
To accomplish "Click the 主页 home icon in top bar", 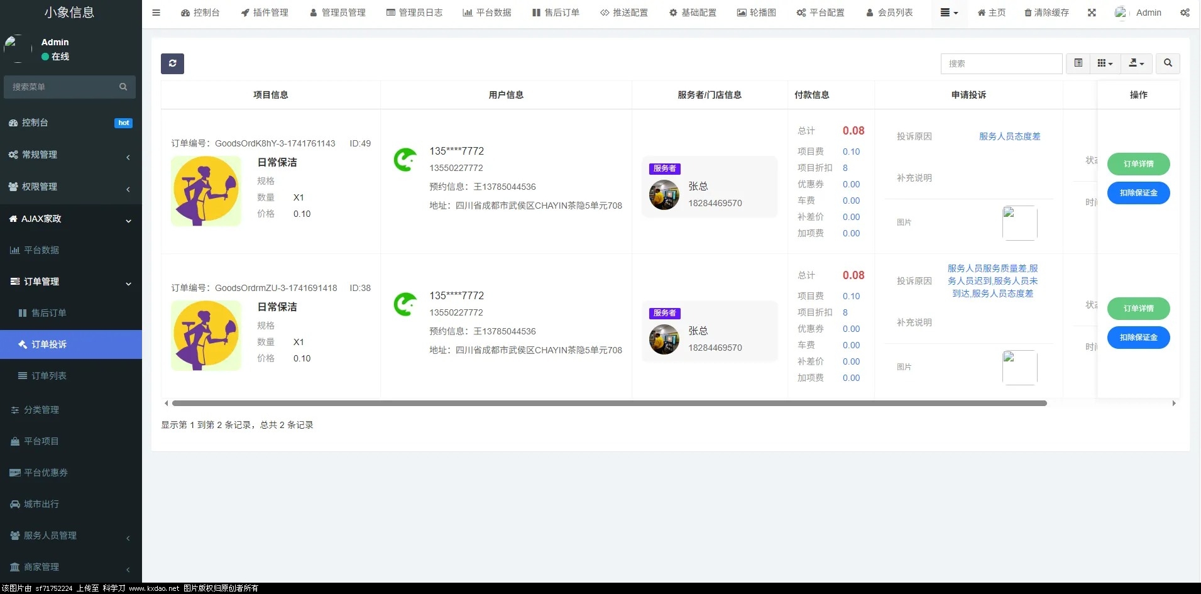I will tap(981, 13).
